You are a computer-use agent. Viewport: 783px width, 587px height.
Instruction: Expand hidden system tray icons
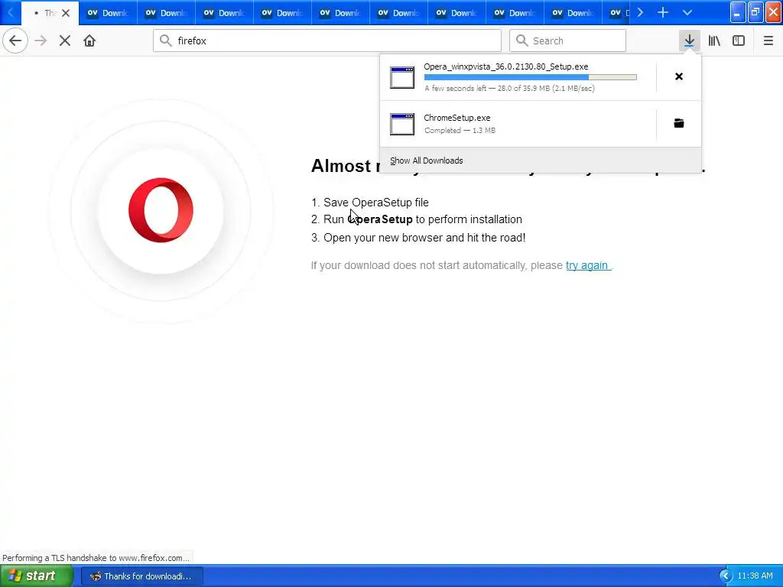tap(726, 576)
